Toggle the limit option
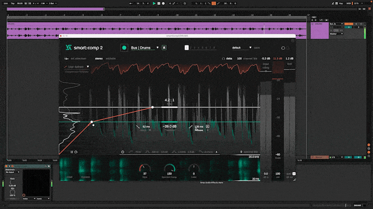Screen dimensions: 373x209 [x=290, y=64]
